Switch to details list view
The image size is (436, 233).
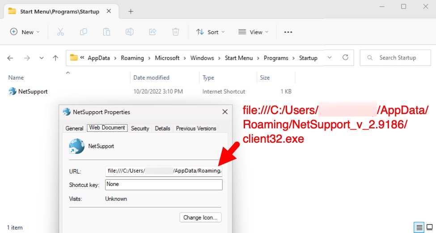(419, 227)
